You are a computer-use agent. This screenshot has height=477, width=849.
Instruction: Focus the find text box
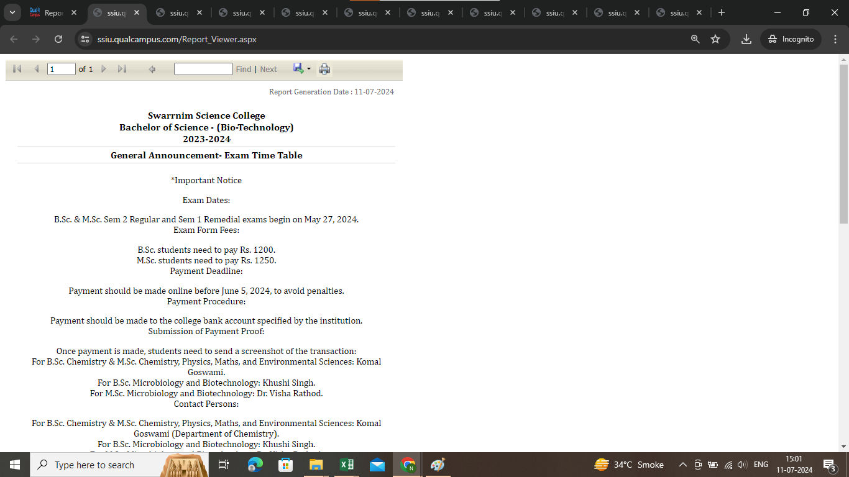pos(203,69)
